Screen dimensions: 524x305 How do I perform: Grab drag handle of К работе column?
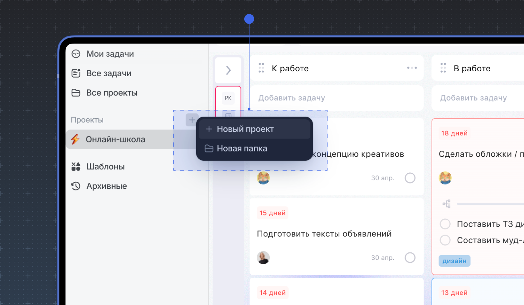[x=261, y=68]
